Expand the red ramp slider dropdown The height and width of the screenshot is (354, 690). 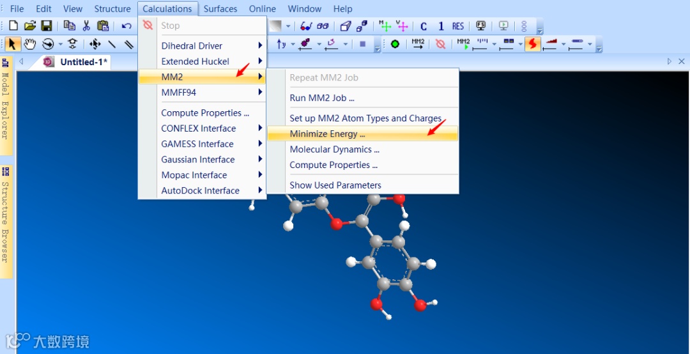(x=563, y=44)
